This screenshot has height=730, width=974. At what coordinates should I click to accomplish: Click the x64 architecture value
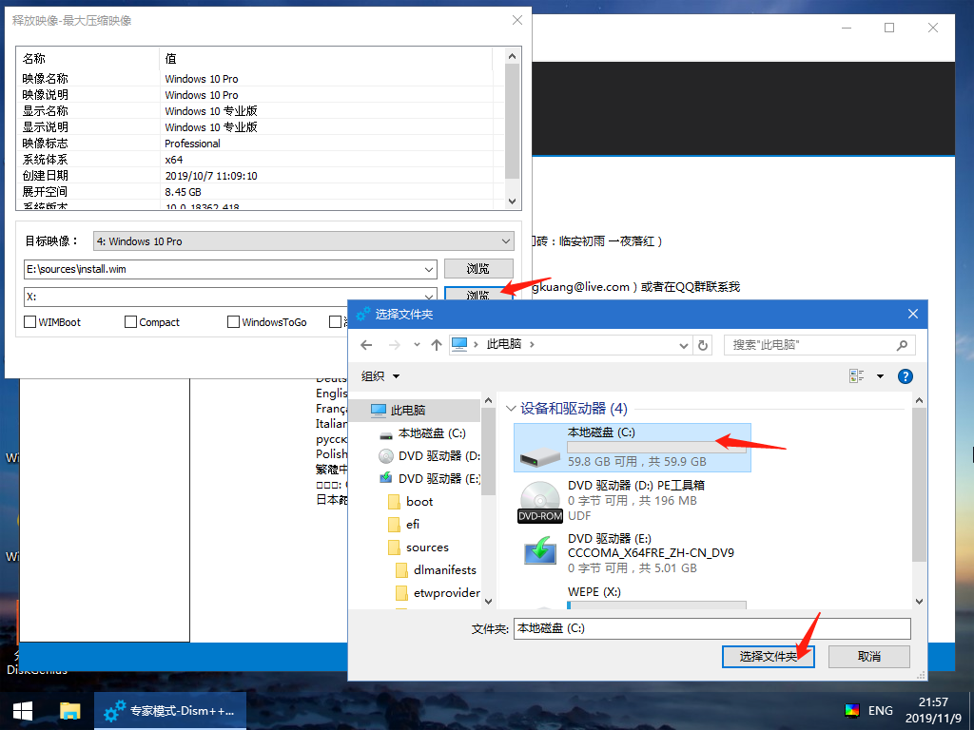coord(173,160)
